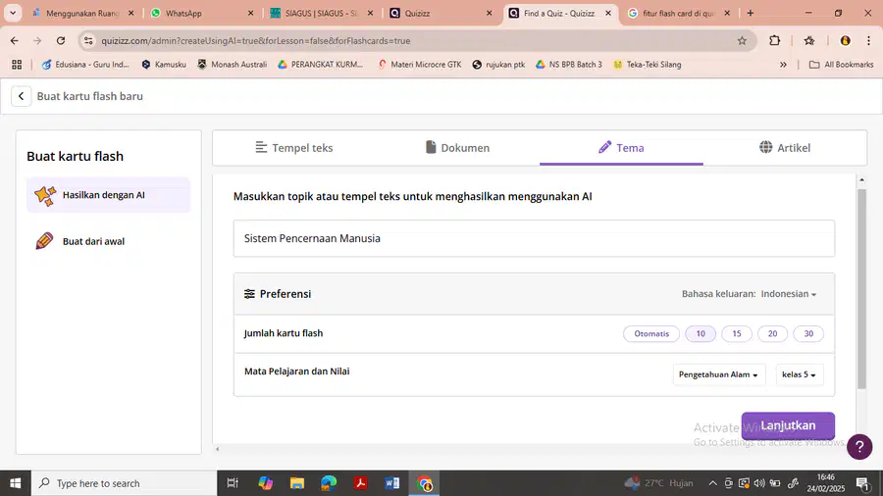
Task: Select 20 flashcards option
Action: tap(773, 333)
